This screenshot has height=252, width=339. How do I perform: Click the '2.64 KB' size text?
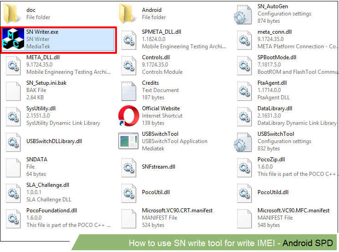point(35,98)
